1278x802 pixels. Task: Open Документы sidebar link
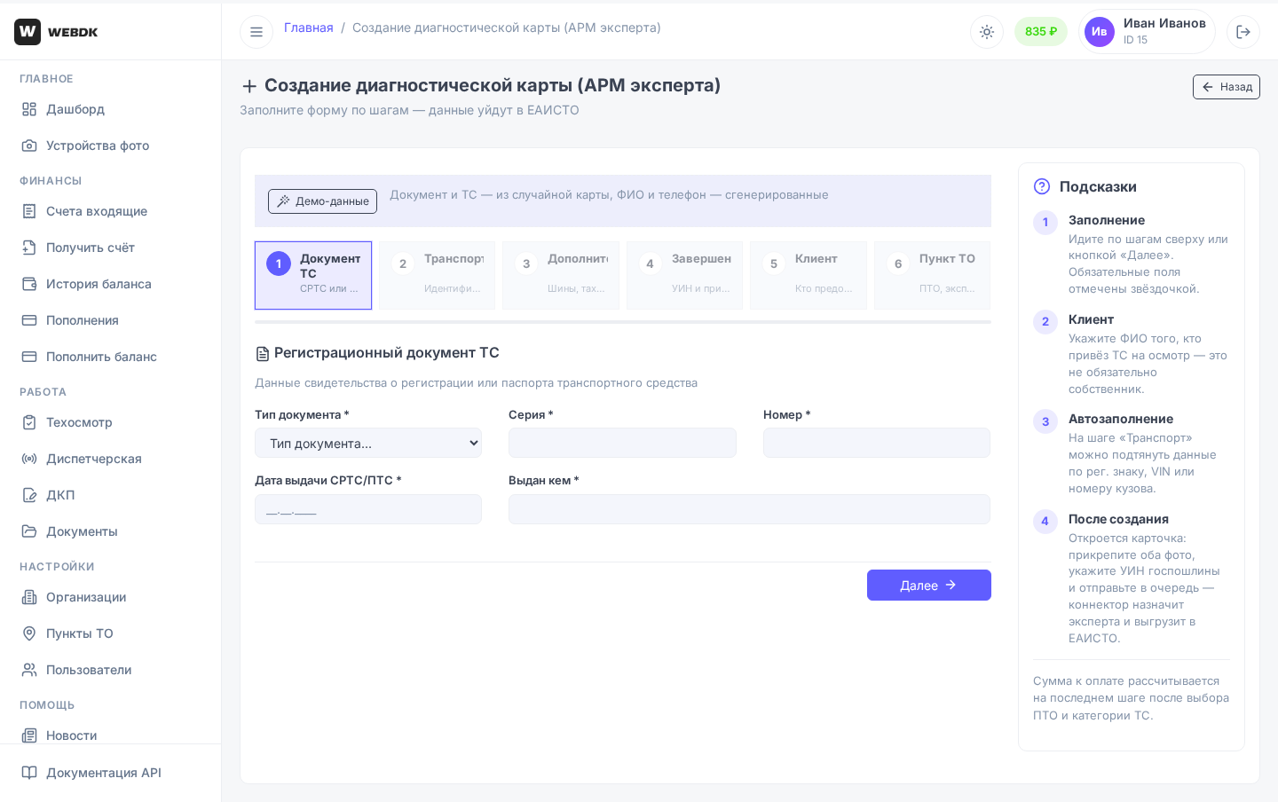tap(111, 531)
